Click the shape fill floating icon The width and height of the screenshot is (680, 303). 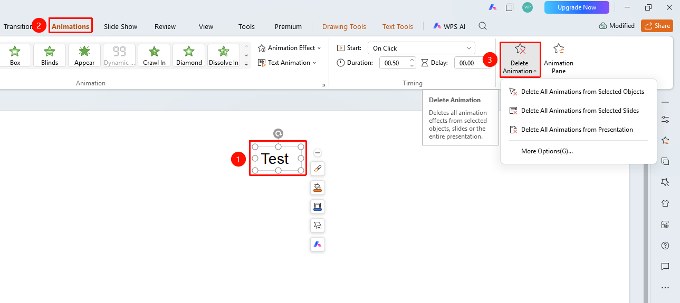point(318,188)
